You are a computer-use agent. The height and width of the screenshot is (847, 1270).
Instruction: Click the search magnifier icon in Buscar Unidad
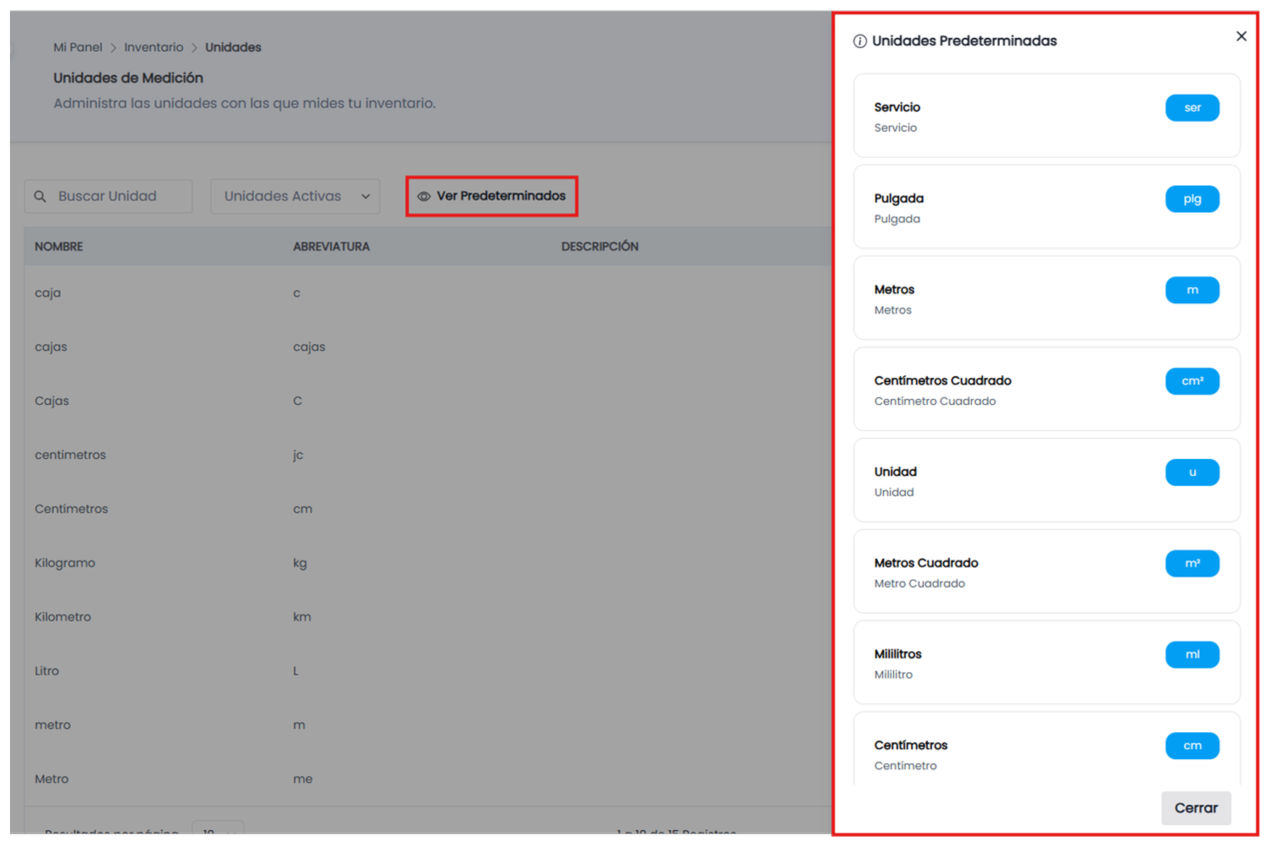[40, 196]
